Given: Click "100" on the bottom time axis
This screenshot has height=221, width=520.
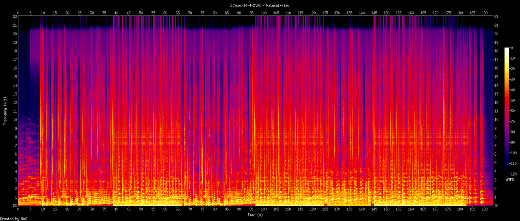Looking at the screenshot, I should pos(264,210).
